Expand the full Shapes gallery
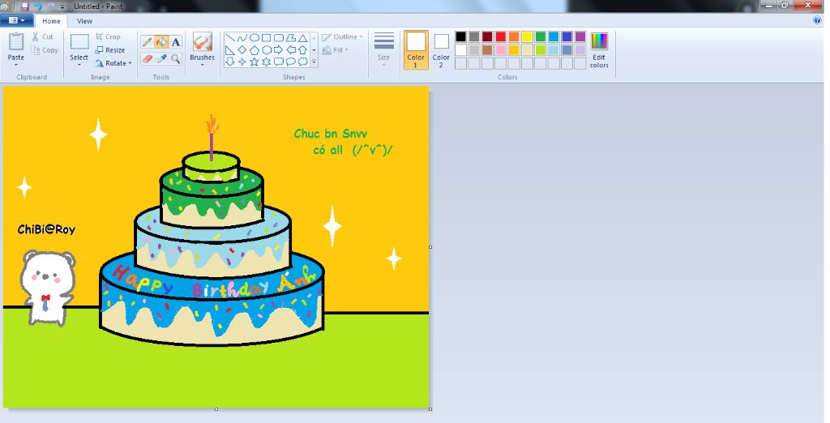This screenshot has height=423, width=830. pyautogui.click(x=314, y=62)
